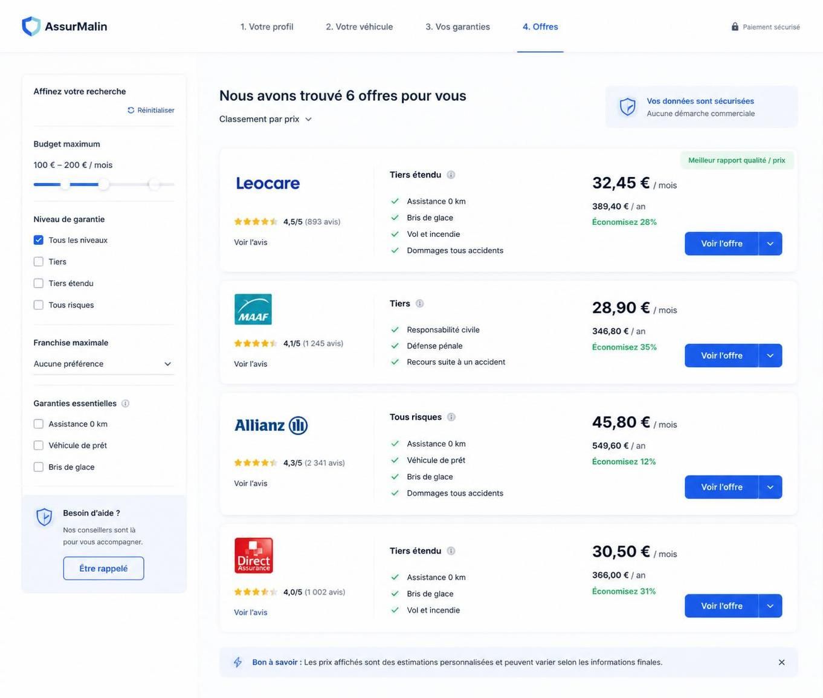823x698 pixels.
Task: Expand arrow beside Leocare Voir l'offre
Action: (770, 244)
